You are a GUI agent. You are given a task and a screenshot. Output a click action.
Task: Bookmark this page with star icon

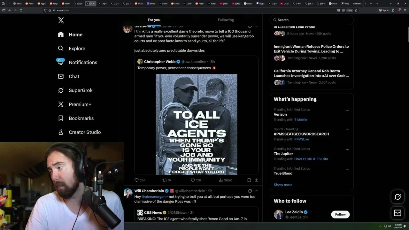pos(356,10)
